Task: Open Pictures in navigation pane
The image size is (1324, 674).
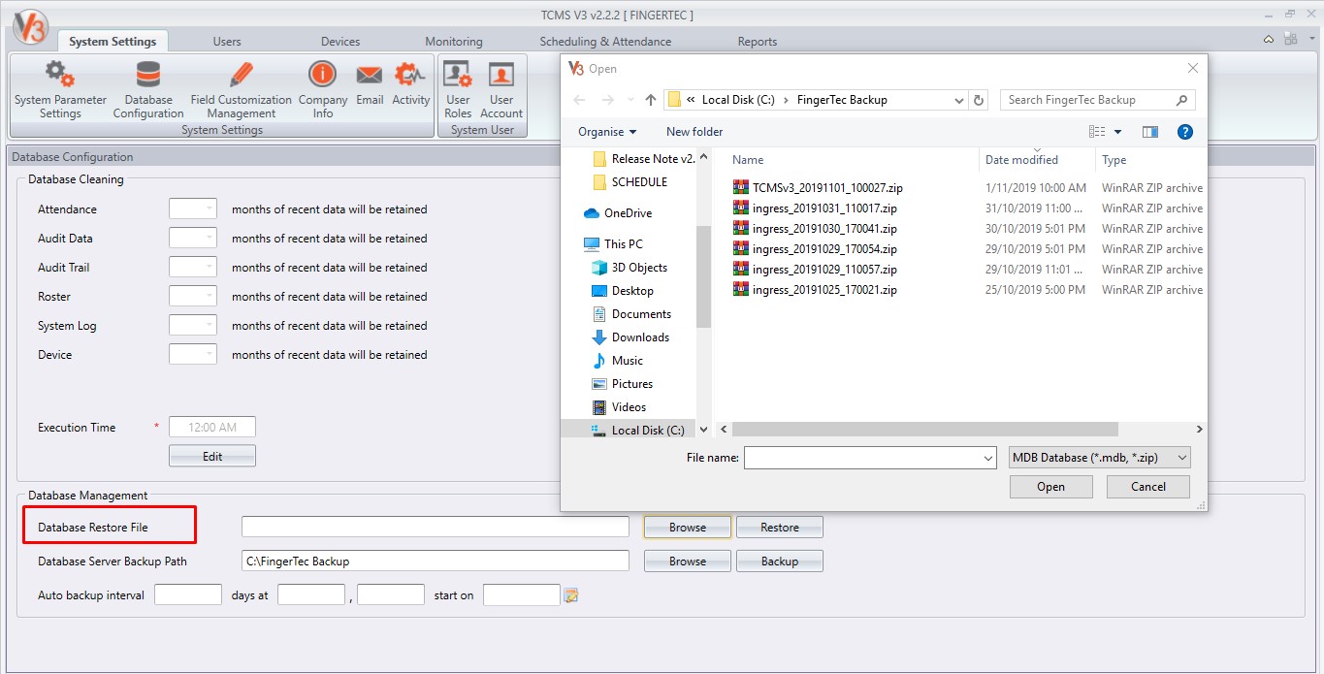Action: click(622, 384)
